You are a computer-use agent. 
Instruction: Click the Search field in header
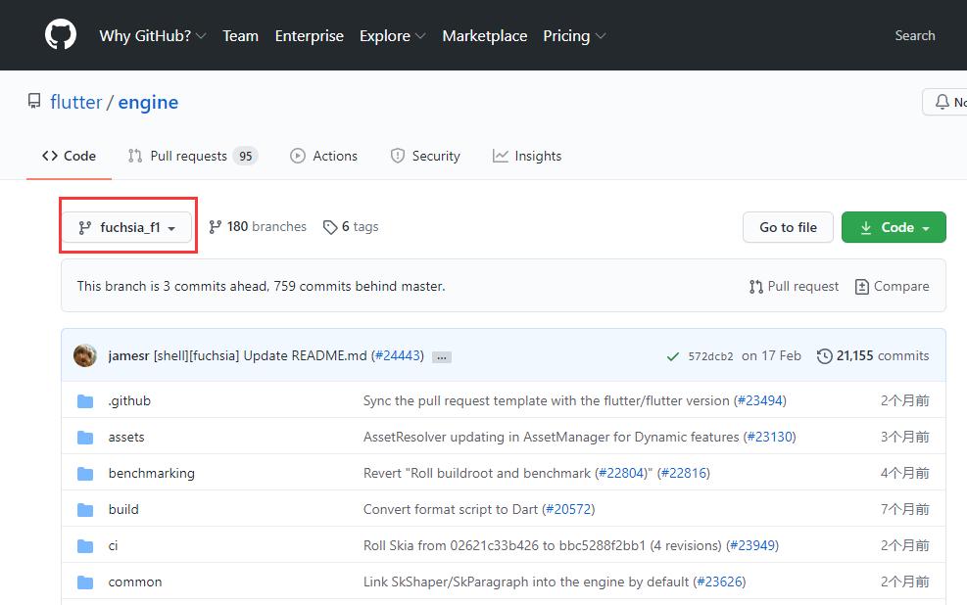(914, 36)
